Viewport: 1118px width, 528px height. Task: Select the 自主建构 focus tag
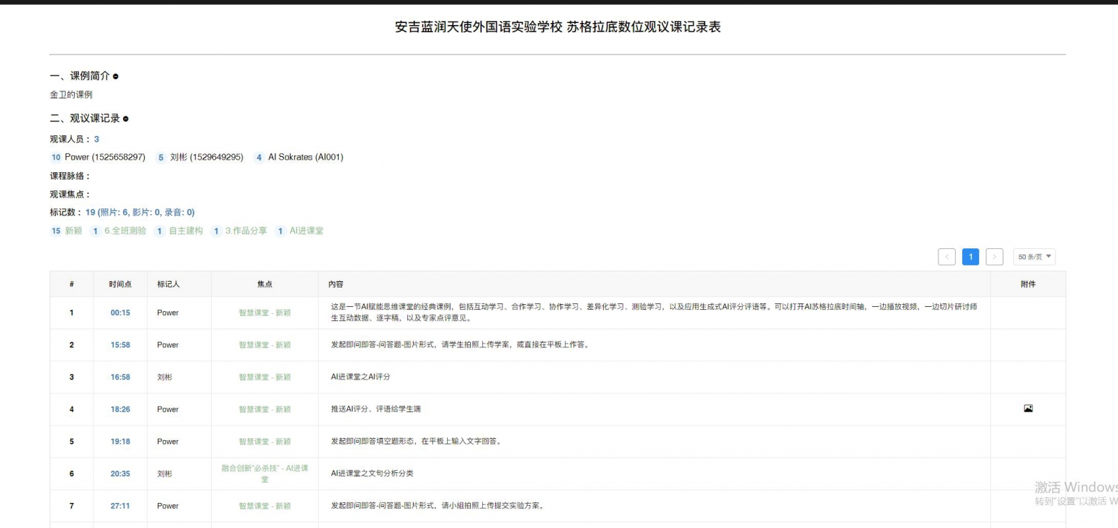click(x=186, y=231)
